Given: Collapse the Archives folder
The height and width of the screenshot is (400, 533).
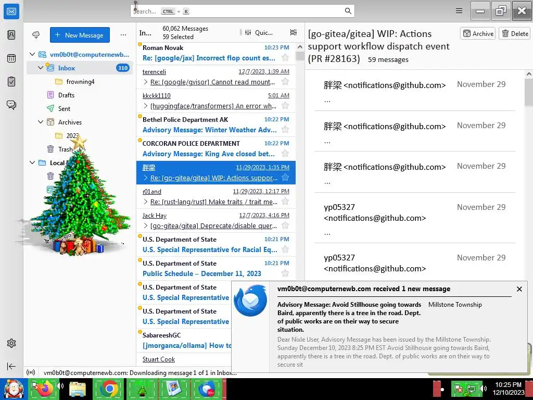Looking at the screenshot, I should tap(41, 122).
